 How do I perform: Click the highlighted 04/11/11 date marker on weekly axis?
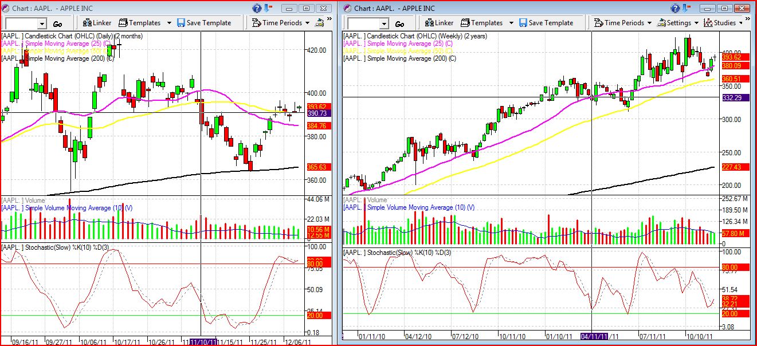(x=595, y=337)
